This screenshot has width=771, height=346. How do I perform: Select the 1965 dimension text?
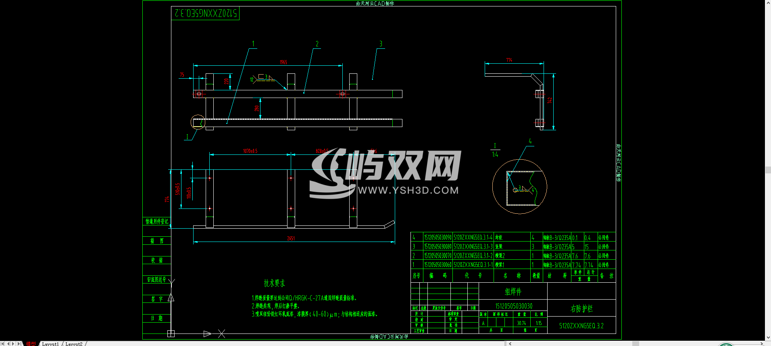coord(283,62)
